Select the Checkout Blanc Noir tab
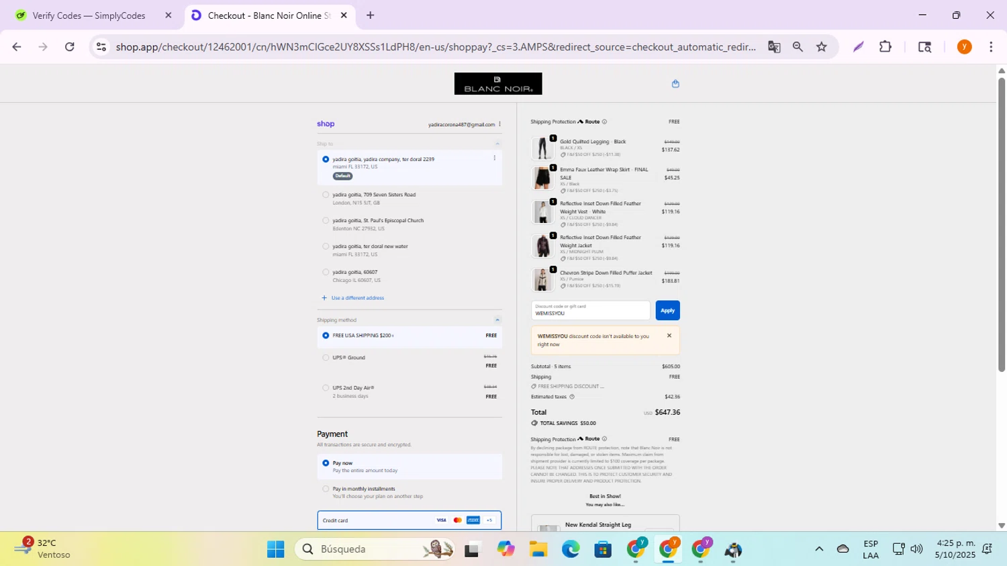The width and height of the screenshot is (1007, 566). pyautogui.click(x=269, y=15)
